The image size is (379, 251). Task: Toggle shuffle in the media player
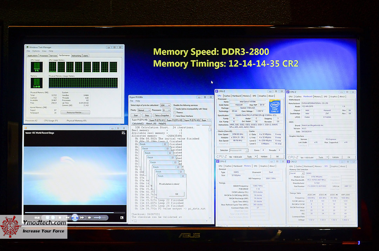pos(47,217)
